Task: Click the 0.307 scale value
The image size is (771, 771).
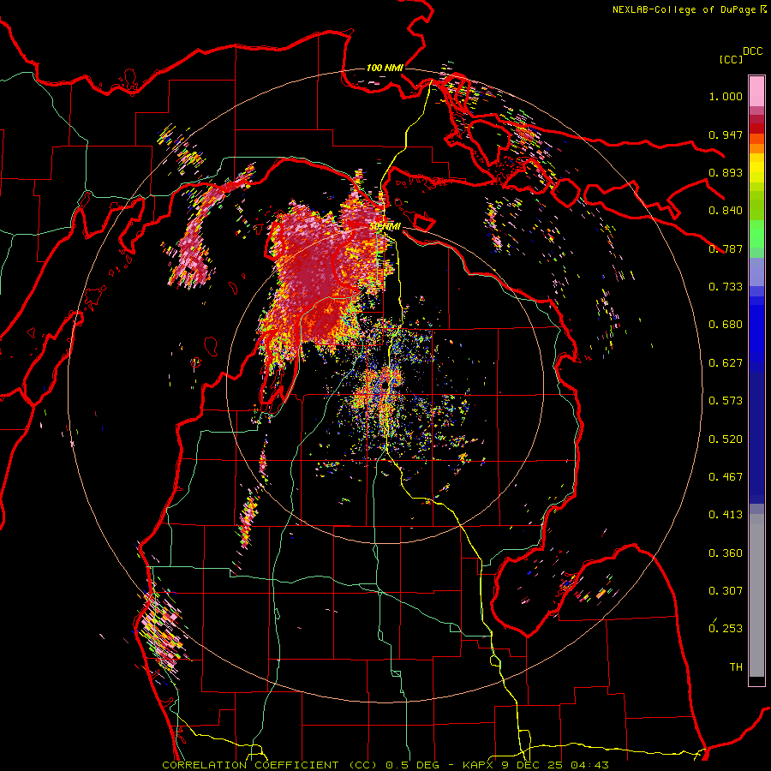Action: coord(726,591)
